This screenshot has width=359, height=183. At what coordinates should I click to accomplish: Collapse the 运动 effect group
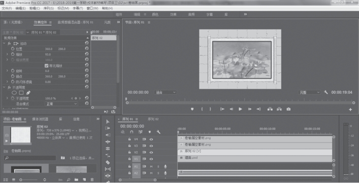(4, 43)
